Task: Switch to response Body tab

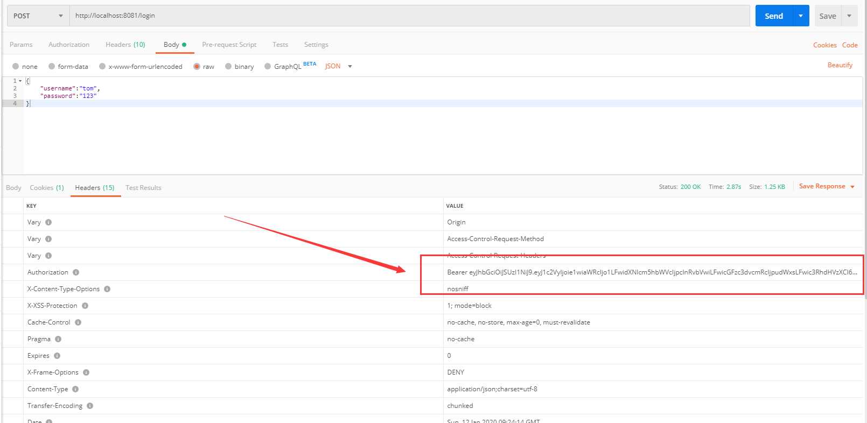Action: point(13,188)
